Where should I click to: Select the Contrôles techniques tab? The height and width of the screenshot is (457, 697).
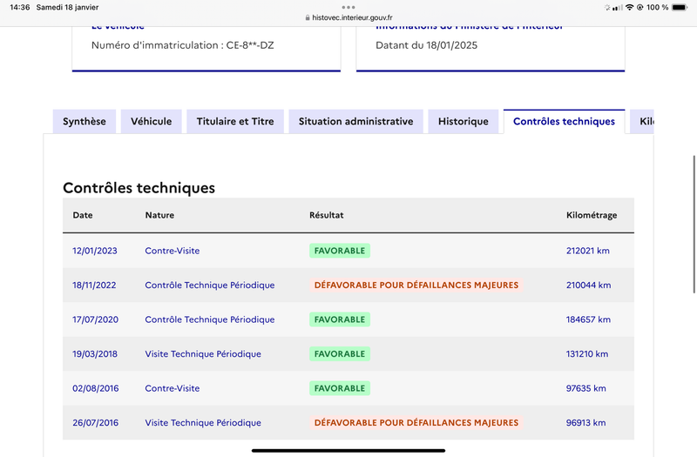[564, 121]
